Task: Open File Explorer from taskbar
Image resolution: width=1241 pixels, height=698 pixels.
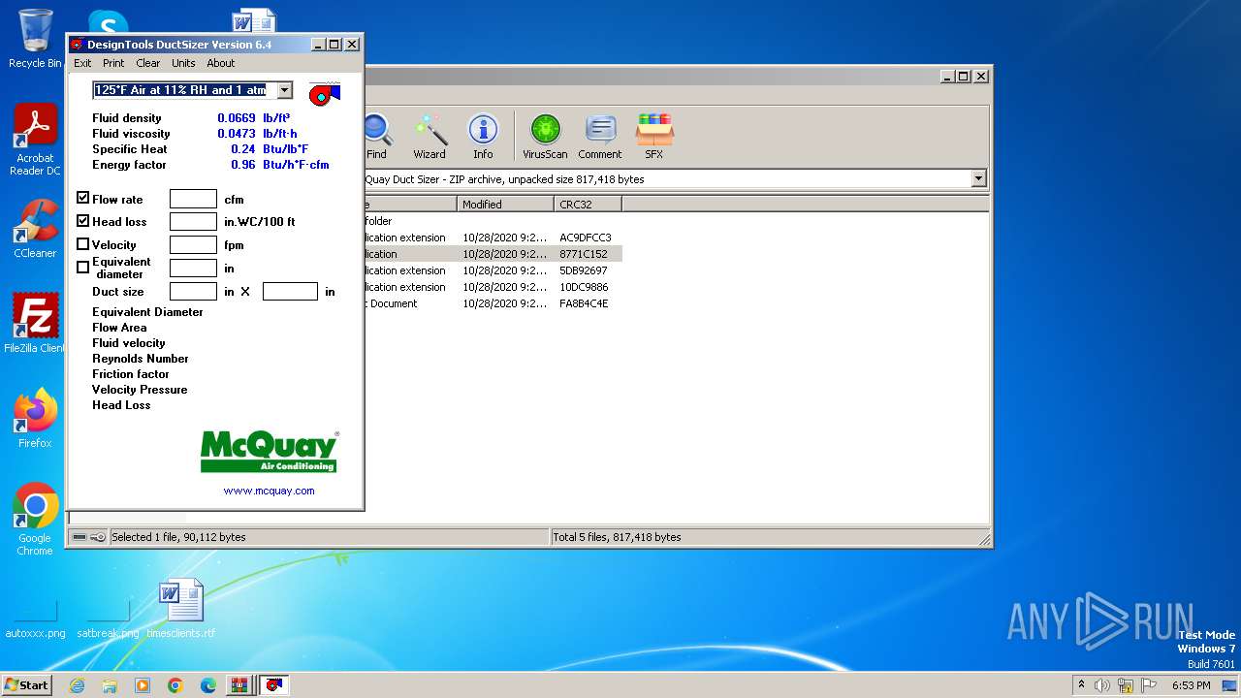Action: click(x=110, y=685)
